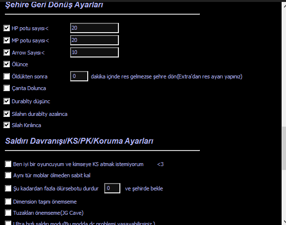Focus the Arrow Sayısı number field
This screenshot has width=286, height=225.
[95, 52]
